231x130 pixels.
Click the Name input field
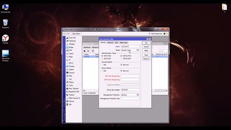(130, 47)
